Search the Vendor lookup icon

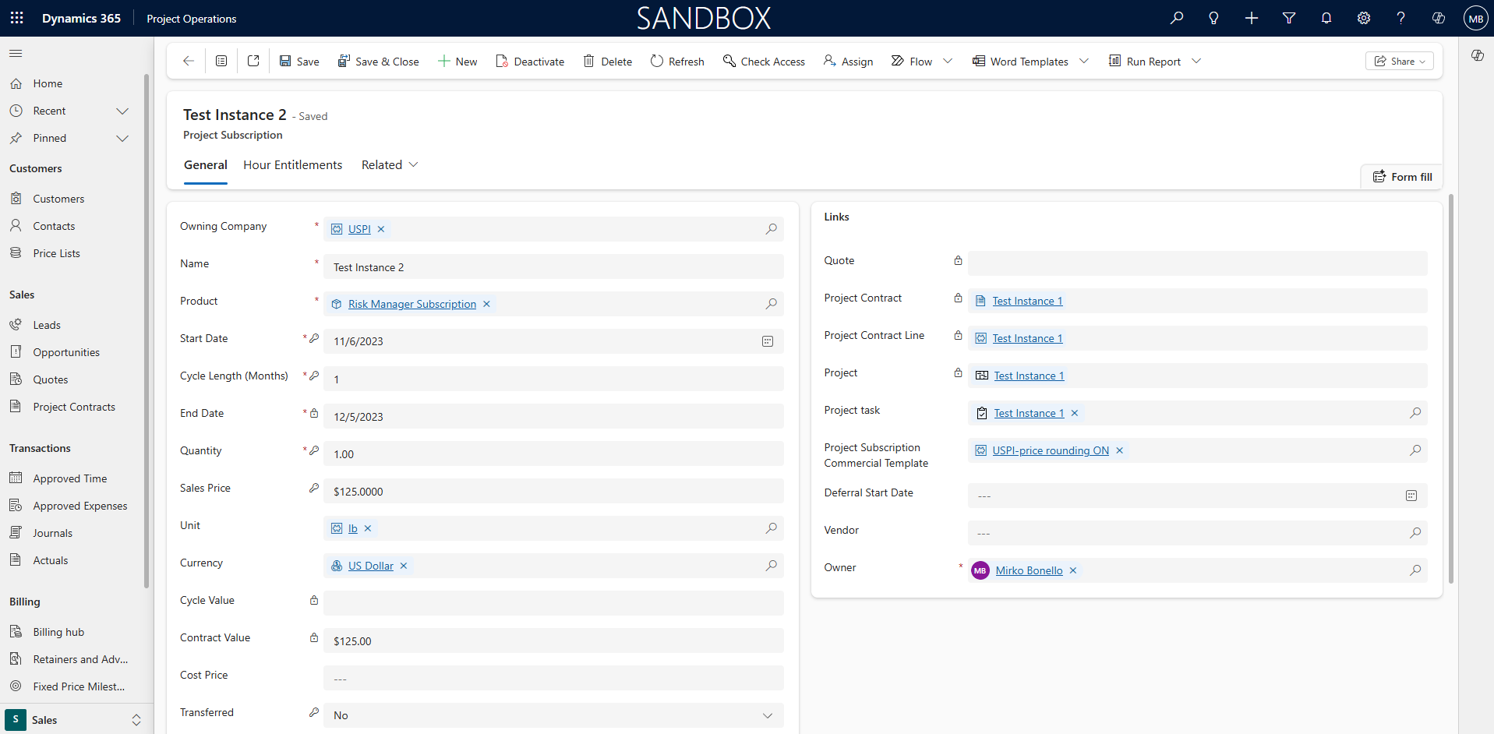tap(1415, 533)
